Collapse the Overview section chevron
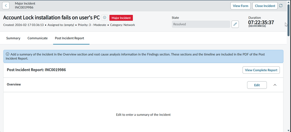This screenshot has height=132, width=291. pyautogui.click(x=275, y=85)
